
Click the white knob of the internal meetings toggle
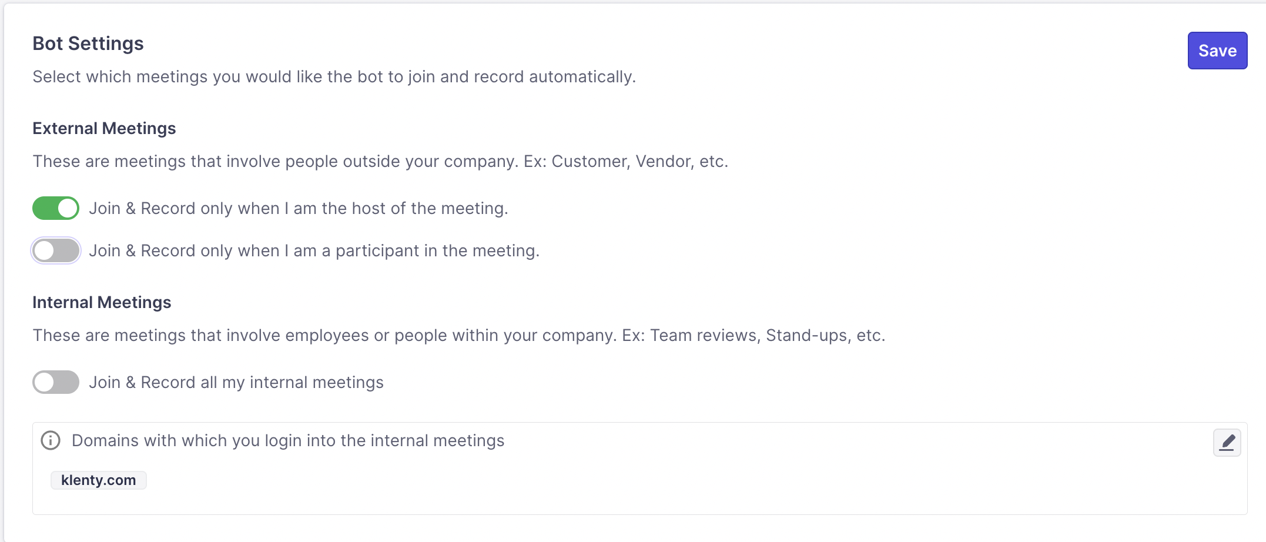click(45, 382)
